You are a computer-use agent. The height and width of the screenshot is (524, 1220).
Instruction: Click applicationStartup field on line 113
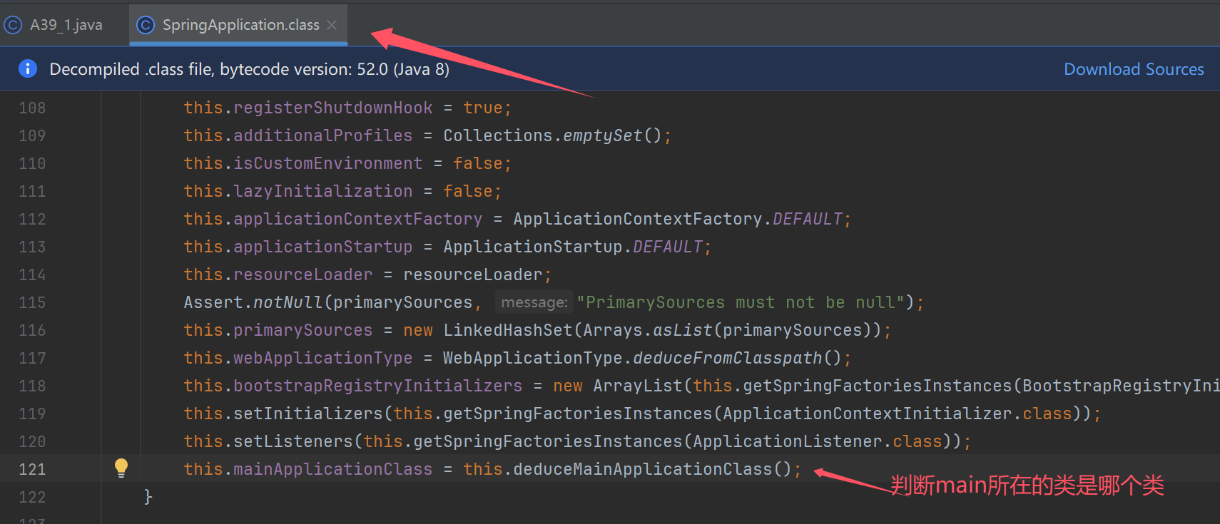point(323,247)
